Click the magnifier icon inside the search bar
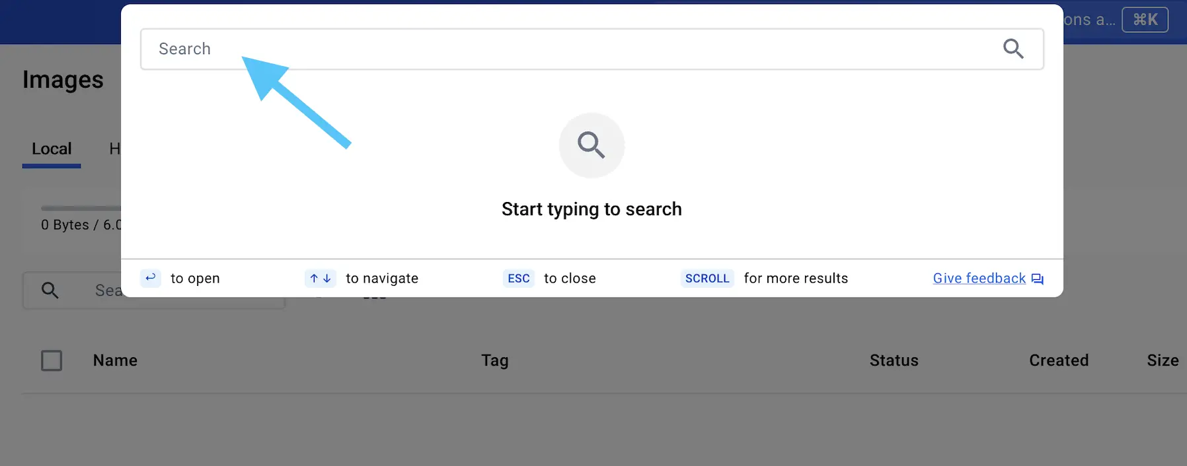Image resolution: width=1187 pixels, height=466 pixels. click(x=1013, y=48)
